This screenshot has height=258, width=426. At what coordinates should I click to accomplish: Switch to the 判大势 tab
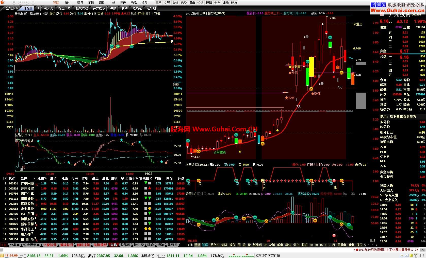(x=49, y=8)
